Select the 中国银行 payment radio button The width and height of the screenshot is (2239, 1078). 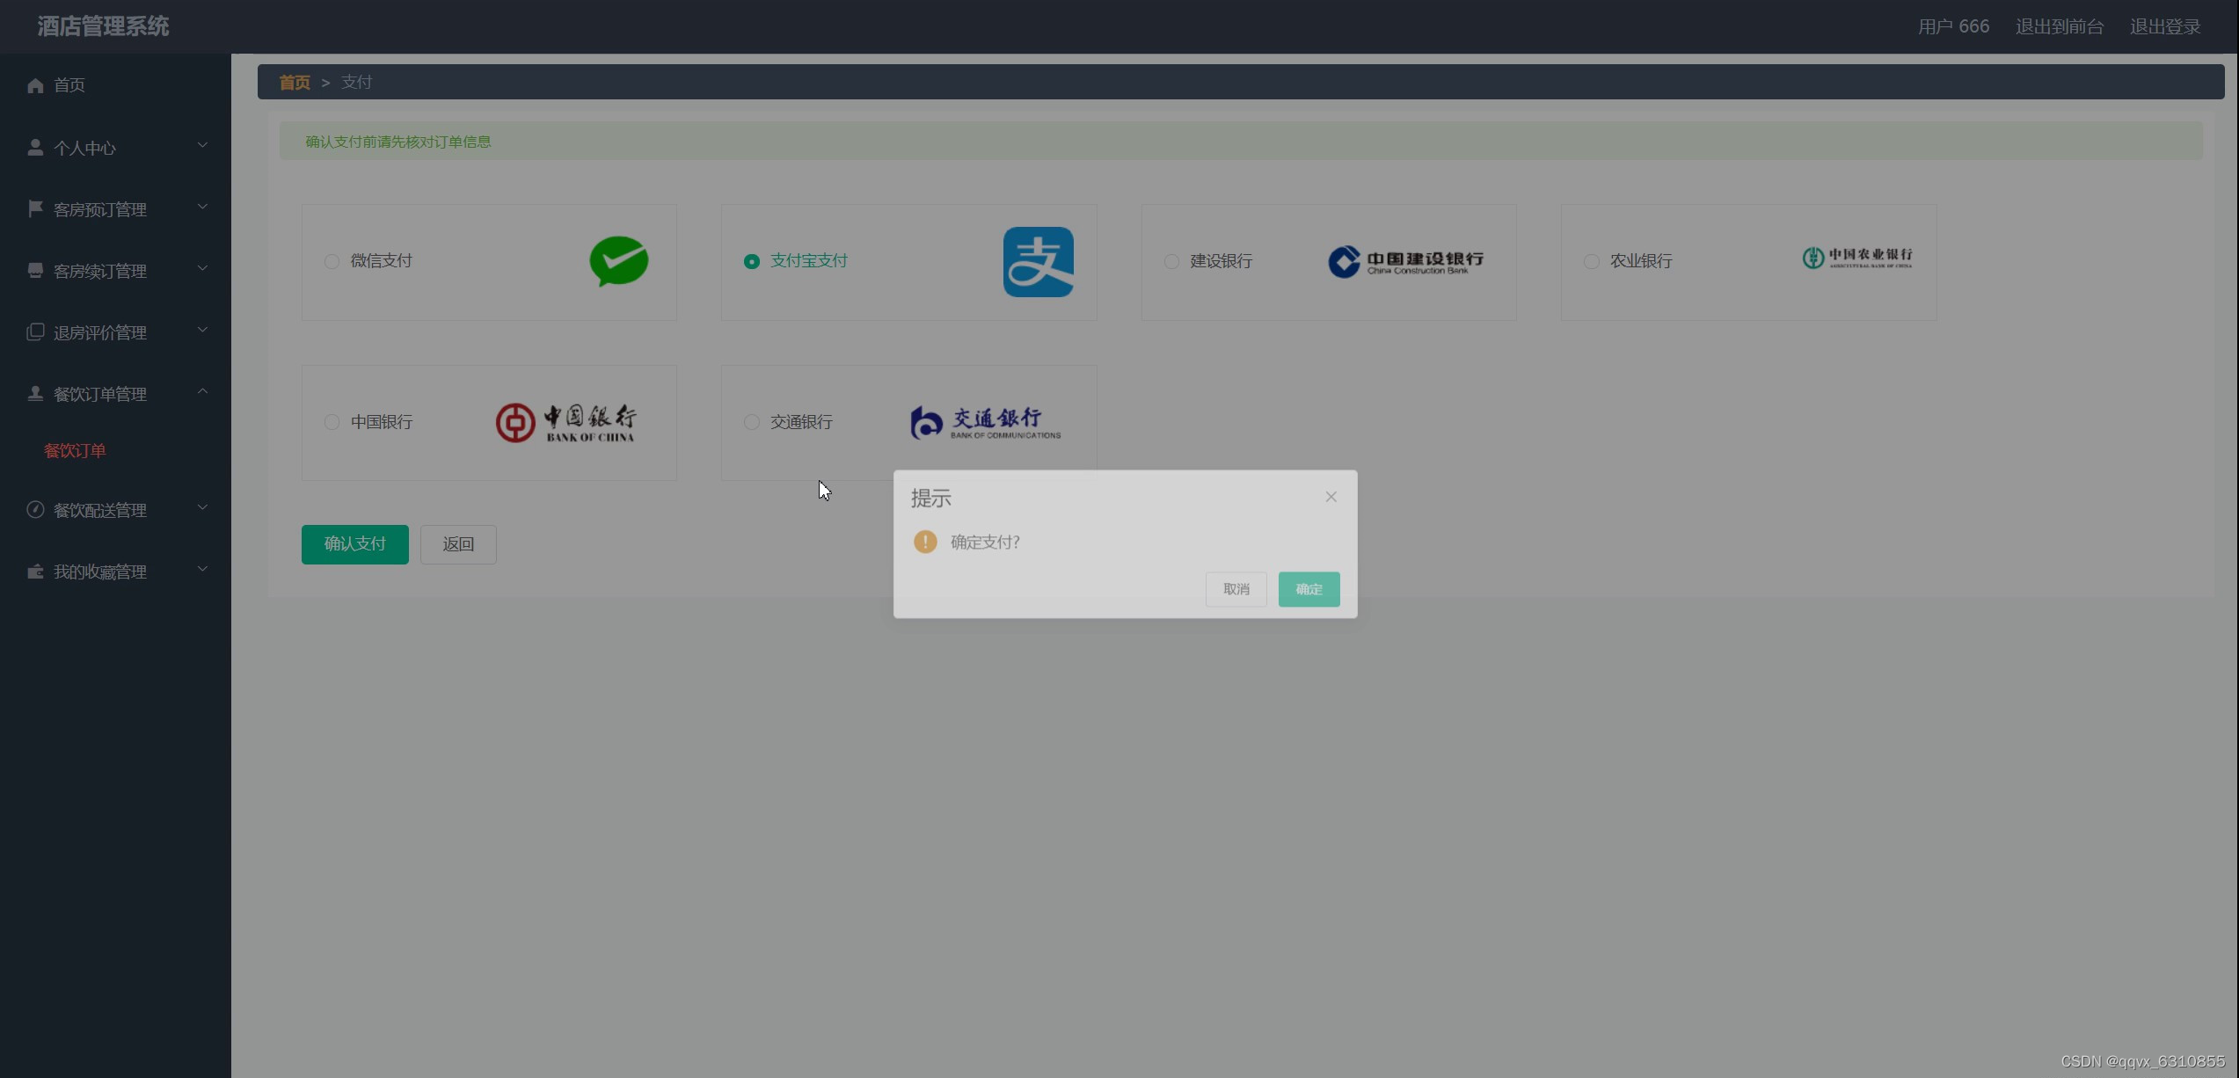tap(332, 422)
